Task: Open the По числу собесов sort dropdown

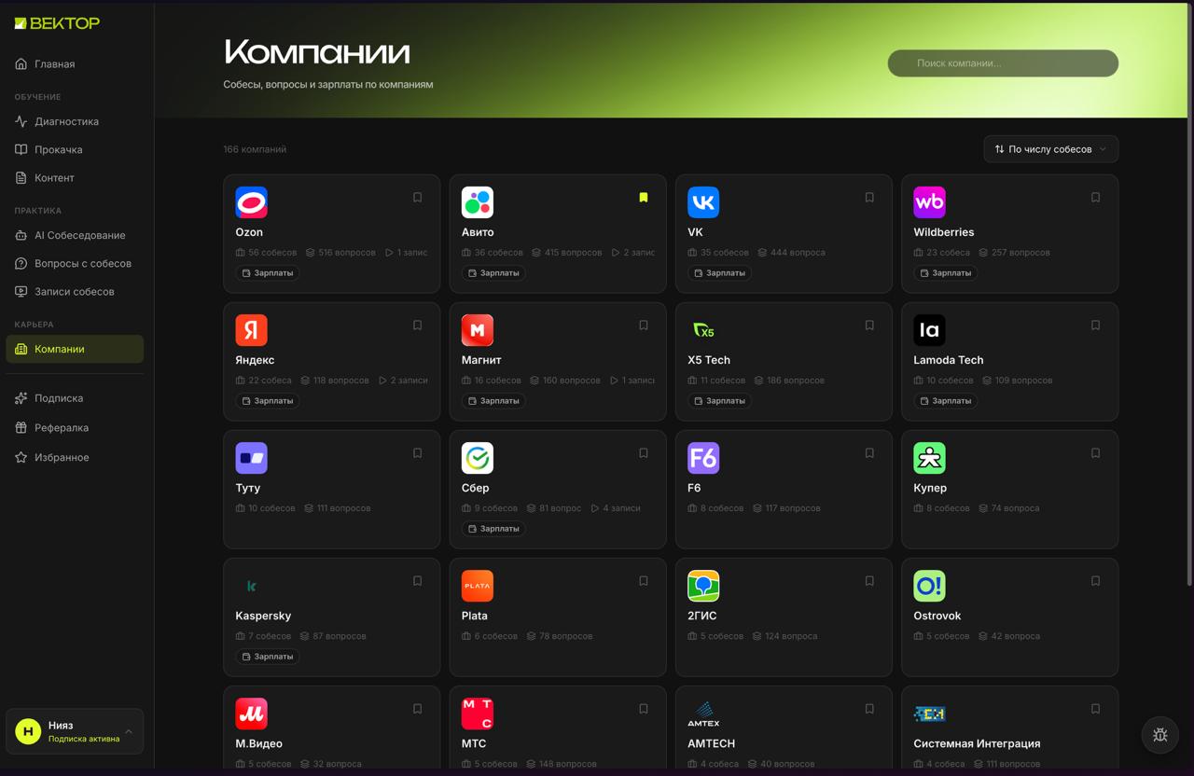Action: point(1051,149)
